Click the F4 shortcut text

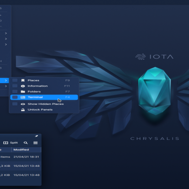[68, 97]
